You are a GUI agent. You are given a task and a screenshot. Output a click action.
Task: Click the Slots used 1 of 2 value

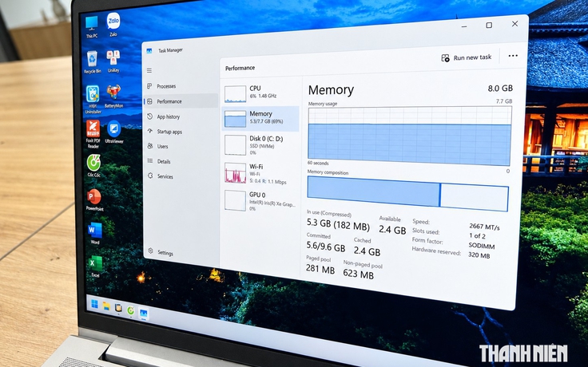[x=477, y=236]
